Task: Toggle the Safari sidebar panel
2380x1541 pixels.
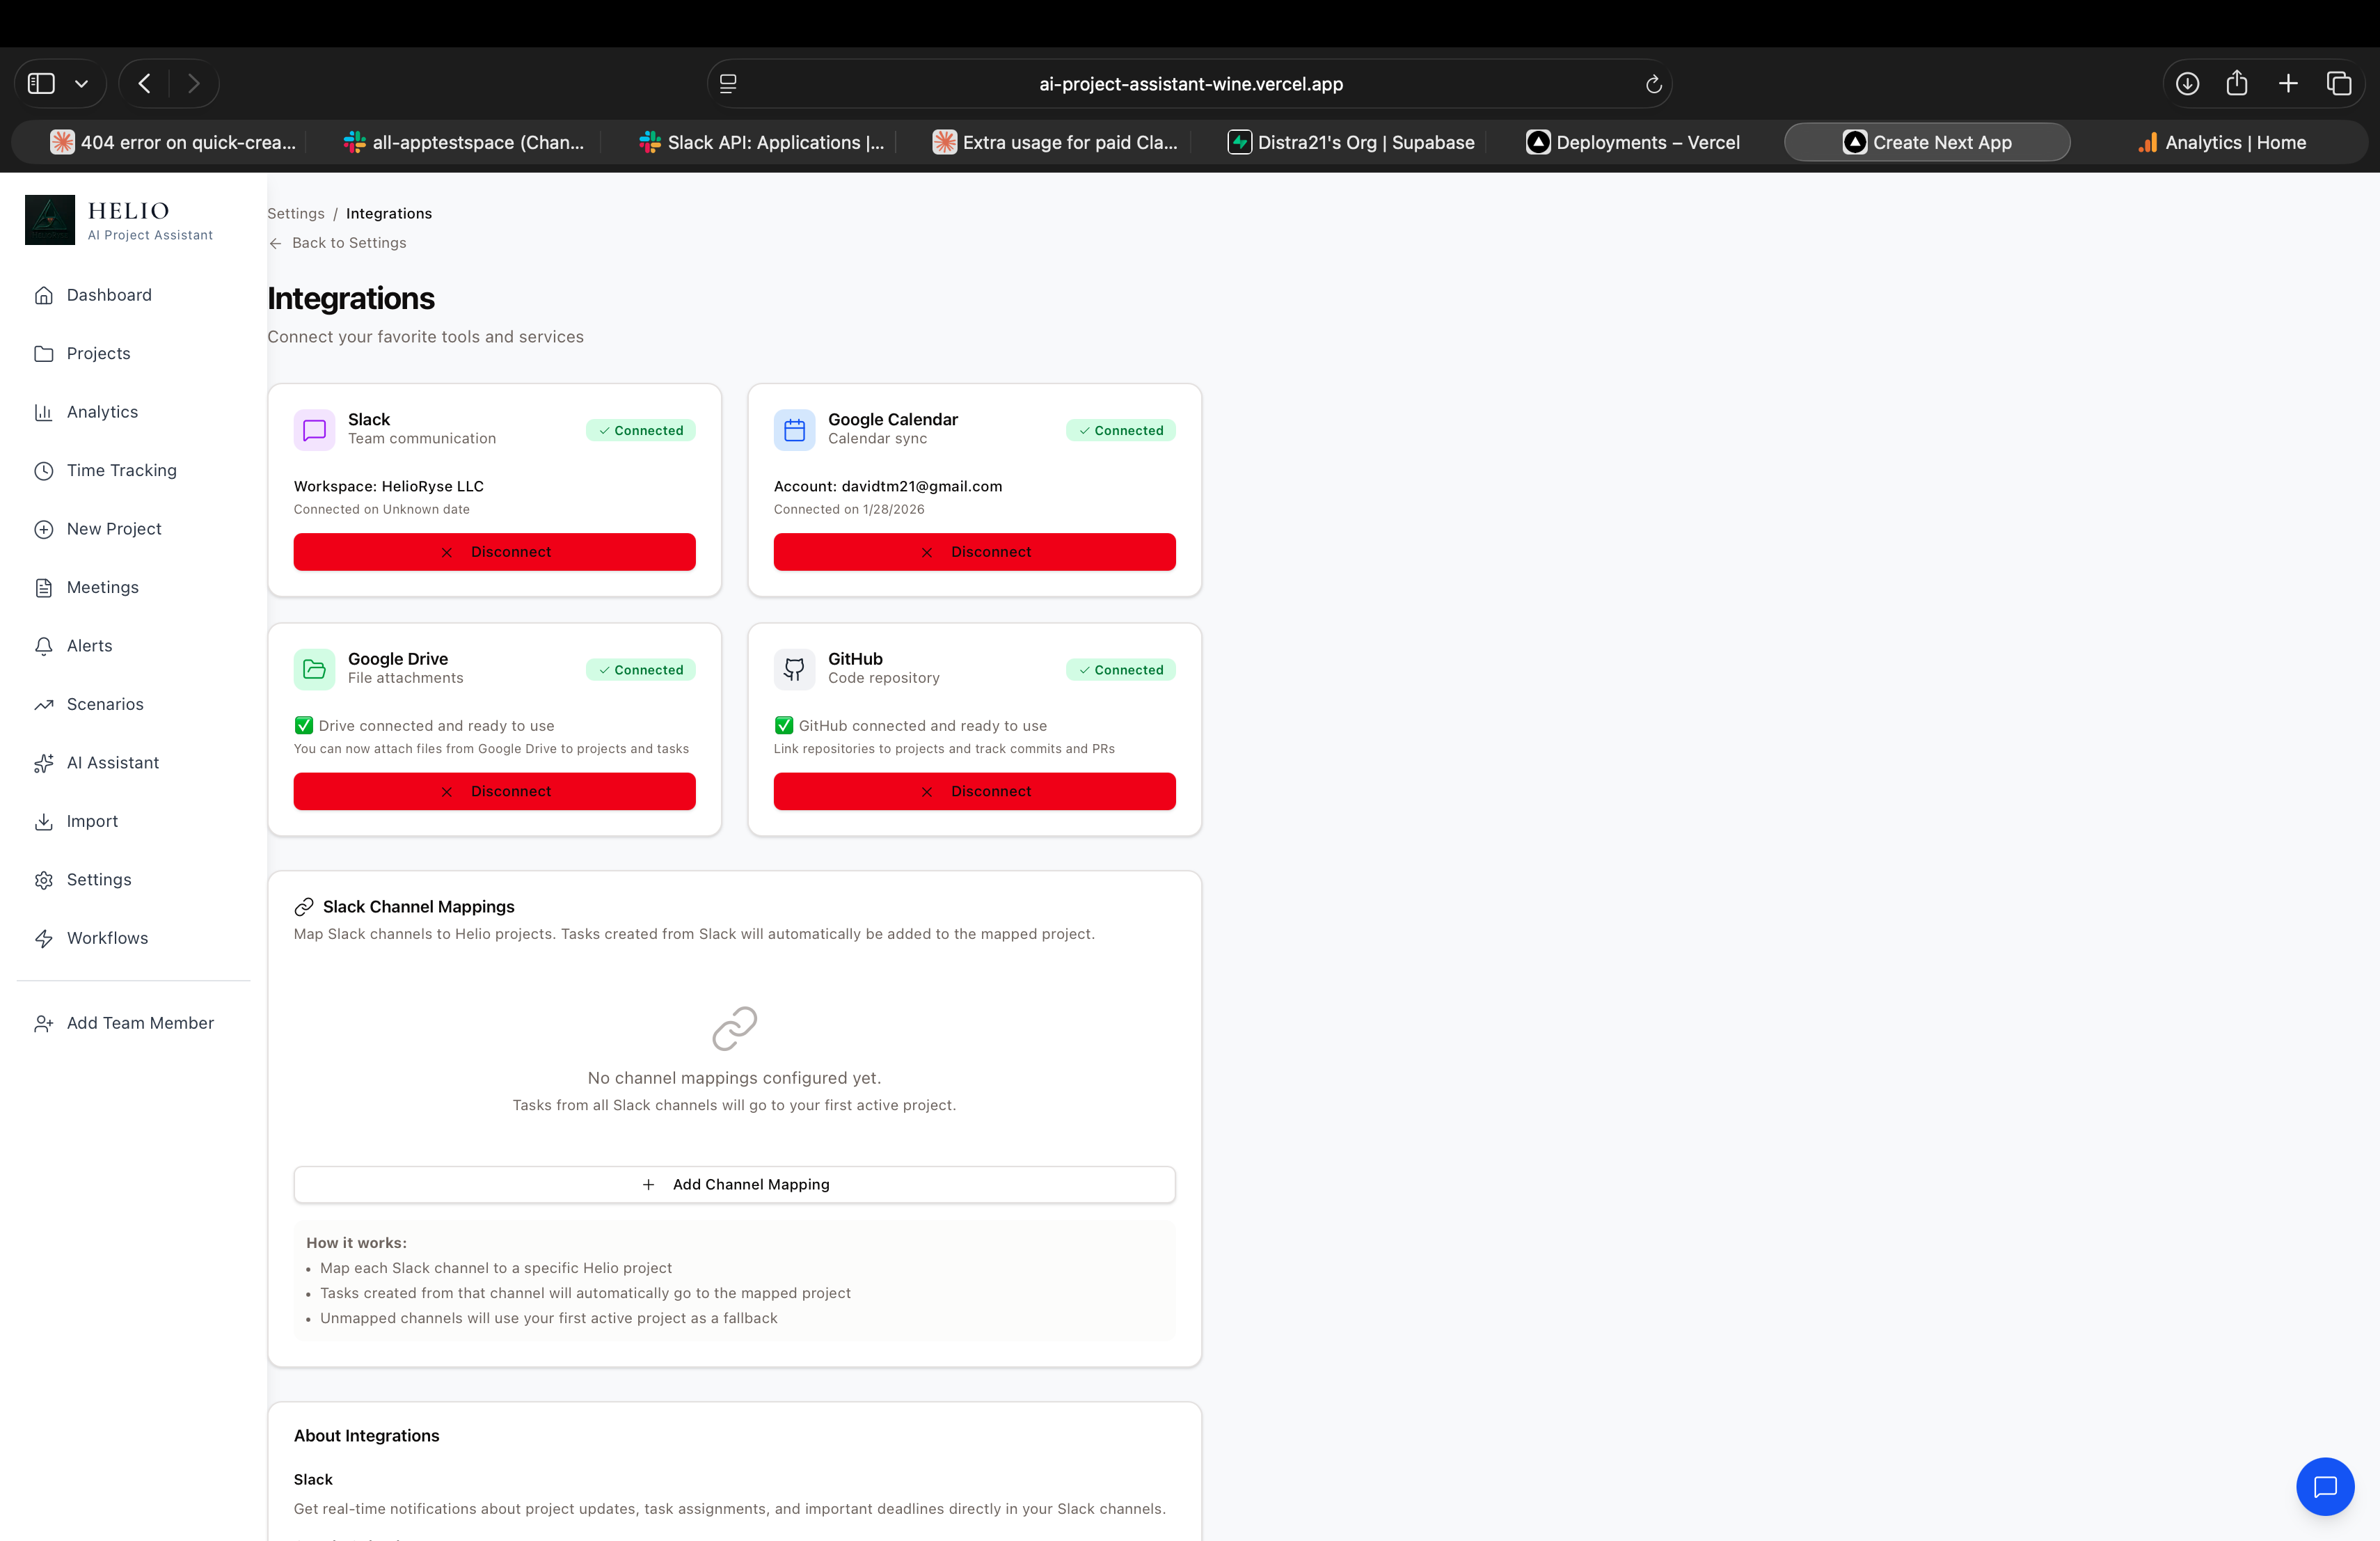Action: pos(41,83)
